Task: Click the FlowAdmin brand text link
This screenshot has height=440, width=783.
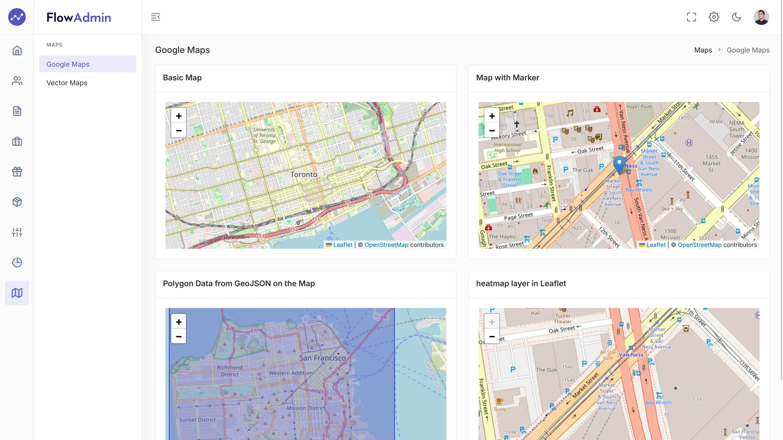Action: (x=79, y=17)
